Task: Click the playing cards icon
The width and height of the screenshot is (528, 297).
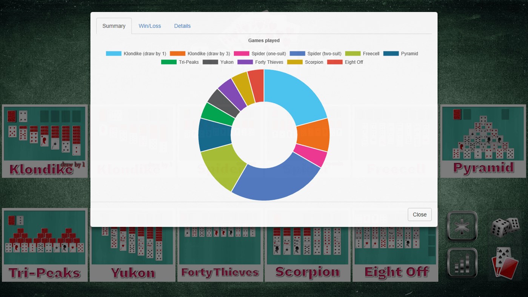Action: coord(505,263)
